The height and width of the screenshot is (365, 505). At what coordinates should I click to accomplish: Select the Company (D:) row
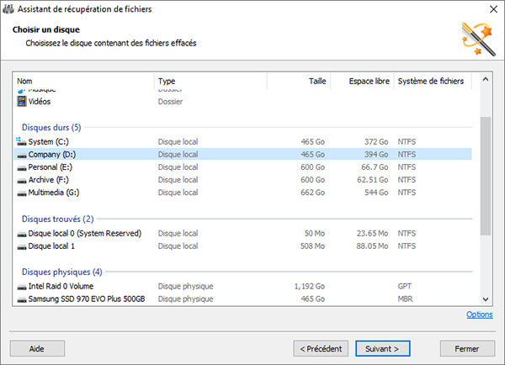click(243, 154)
